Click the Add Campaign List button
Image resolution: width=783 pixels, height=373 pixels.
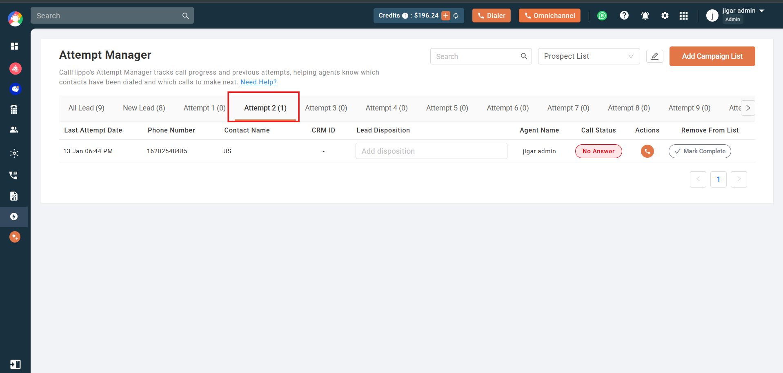[712, 56]
